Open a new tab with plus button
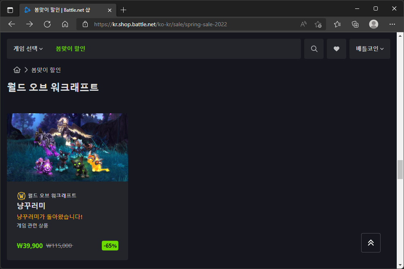The height and width of the screenshot is (269, 404). click(123, 10)
